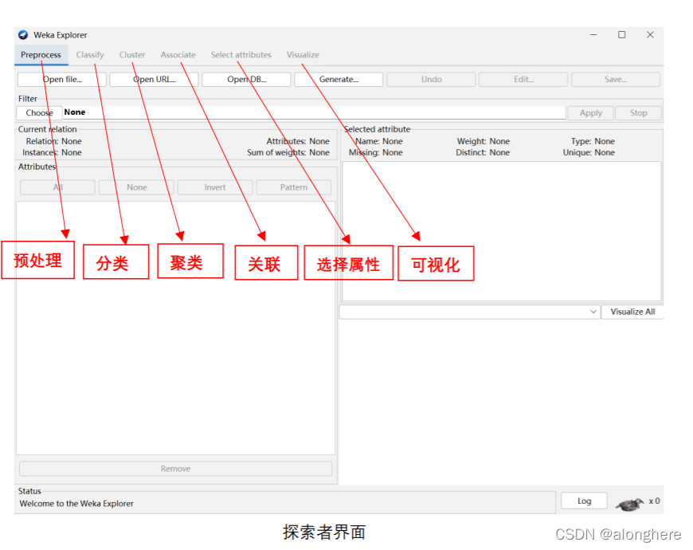Open the Log window
This screenshot has width=693, height=550.
pyautogui.click(x=584, y=501)
